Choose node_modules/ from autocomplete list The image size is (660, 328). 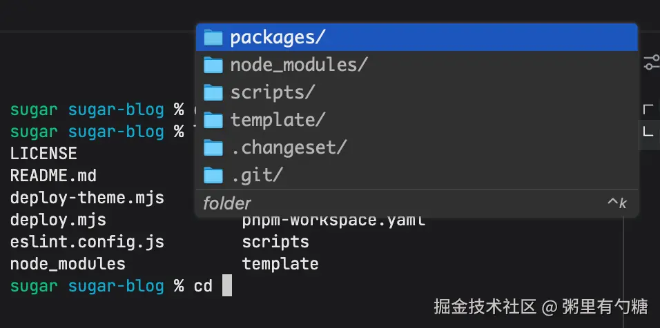click(x=299, y=65)
